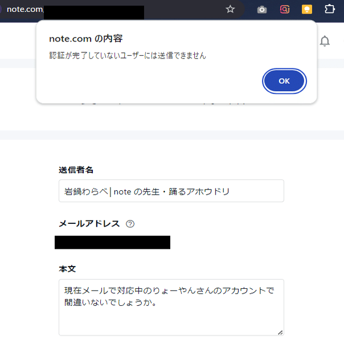This screenshot has height=344, width=344.
Task: Open the browser extensions puzzle menu
Action: click(330, 9)
